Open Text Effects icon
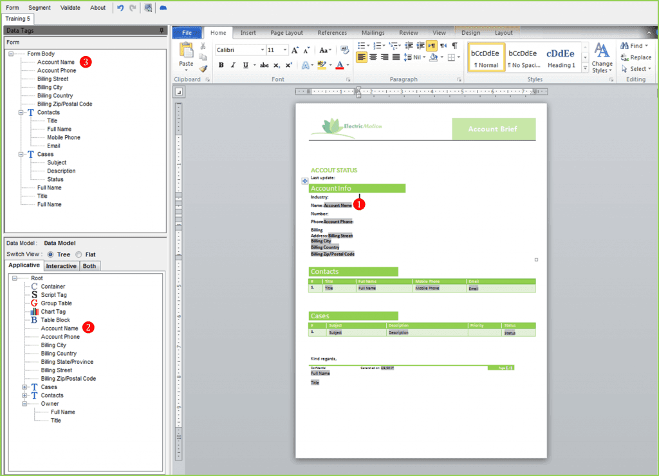The width and height of the screenshot is (659, 476). (306, 65)
